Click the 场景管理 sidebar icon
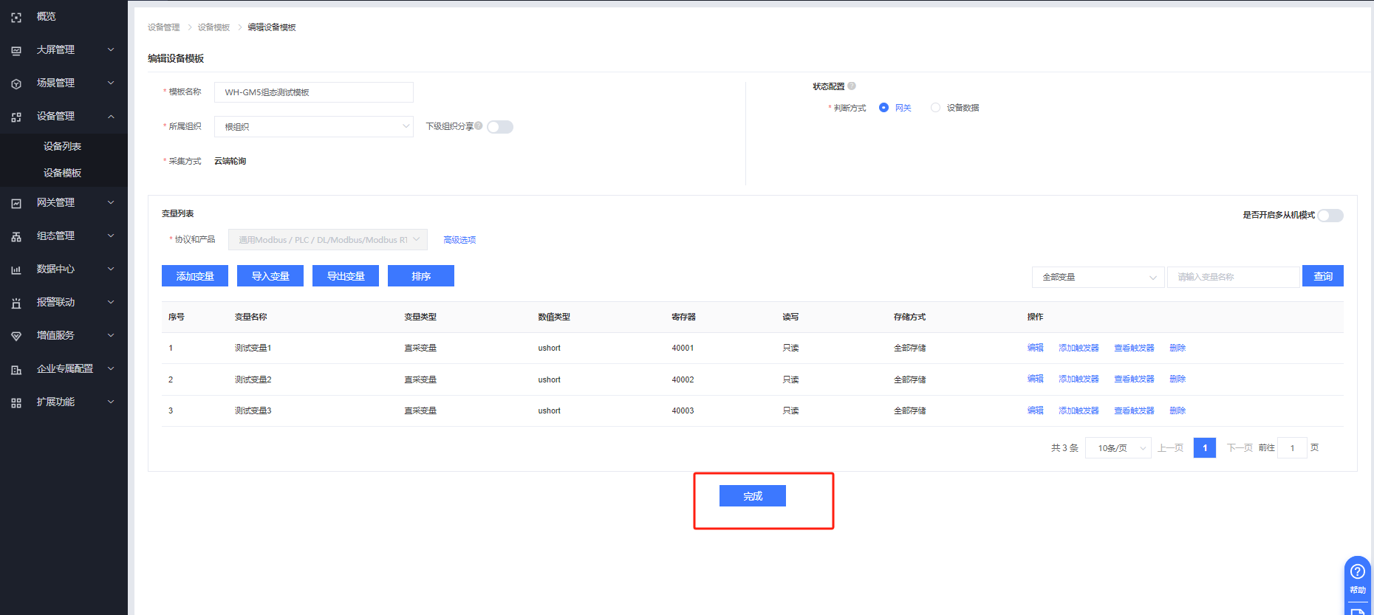This screenshot has width=1374, height=615. point(16,83)
